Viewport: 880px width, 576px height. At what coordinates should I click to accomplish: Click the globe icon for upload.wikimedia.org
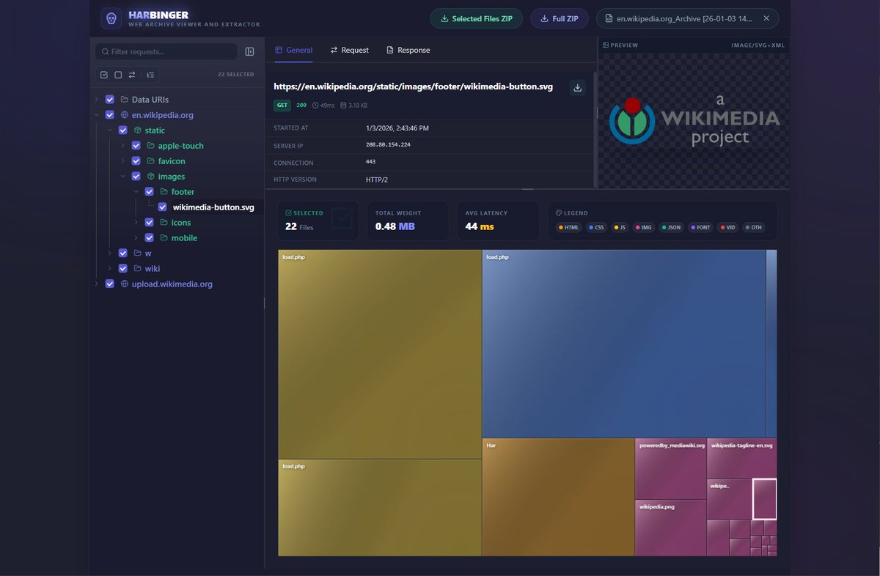tap(125, 284)
